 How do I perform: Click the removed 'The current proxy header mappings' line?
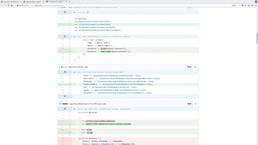tap(128, 121)
